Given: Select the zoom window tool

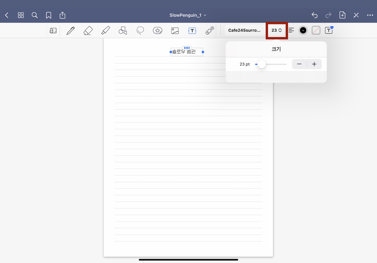Looking at the screenshot, I should [x=53, y=31].
